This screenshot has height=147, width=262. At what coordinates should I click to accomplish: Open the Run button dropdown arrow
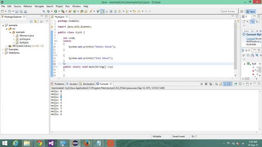click(x=59, y=11)
